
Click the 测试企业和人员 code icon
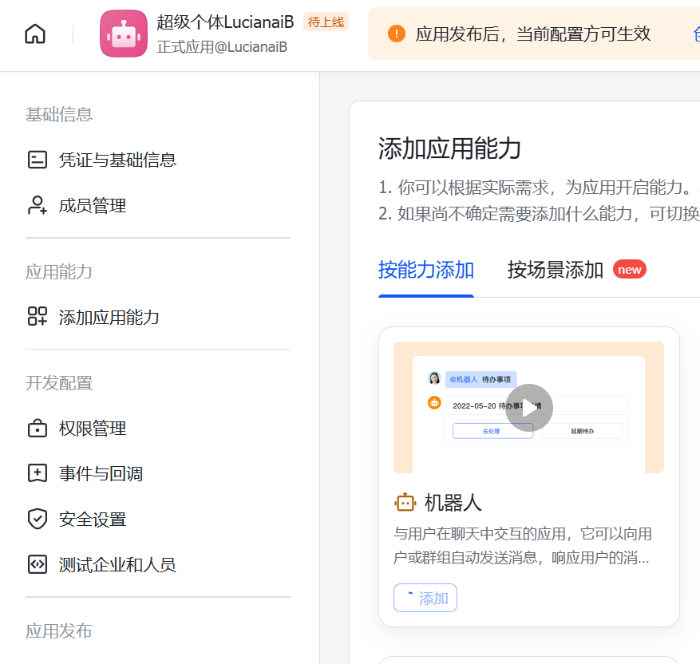(38, 565)
